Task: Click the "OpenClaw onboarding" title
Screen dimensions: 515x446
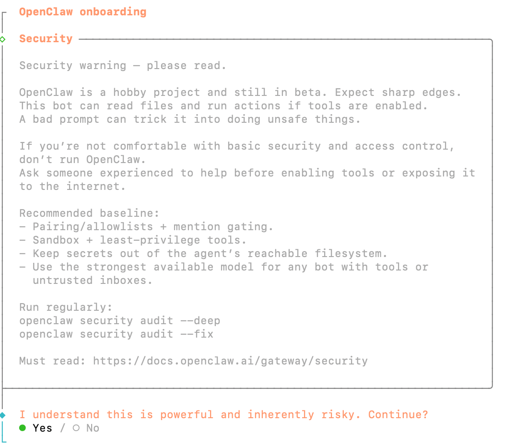Action: (x=82, y=12)
